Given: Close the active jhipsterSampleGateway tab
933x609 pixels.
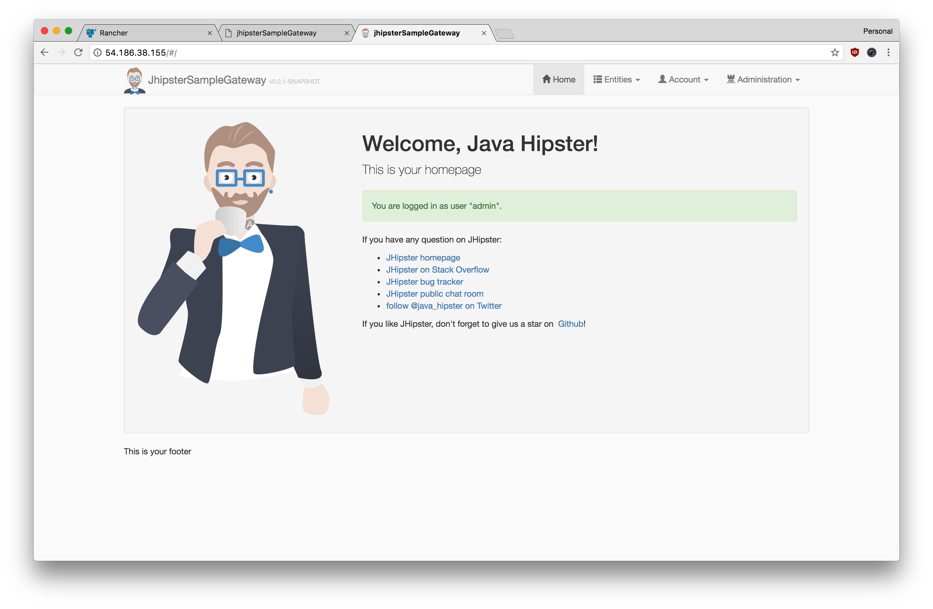Looking at the screenshot, I should pos(484,33).
